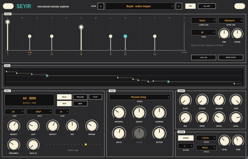
Task: Toggle the C note at 1000 cents
Action: [x=155, y=36]
